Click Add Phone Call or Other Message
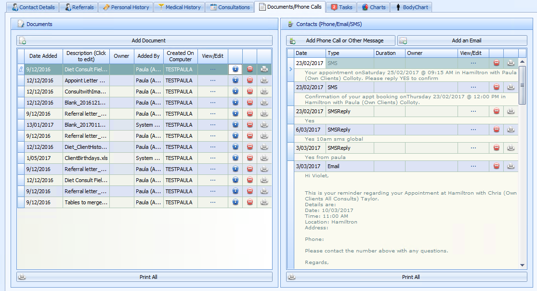The height and width of the screenshot is (291, 537). tap(341, 40)
